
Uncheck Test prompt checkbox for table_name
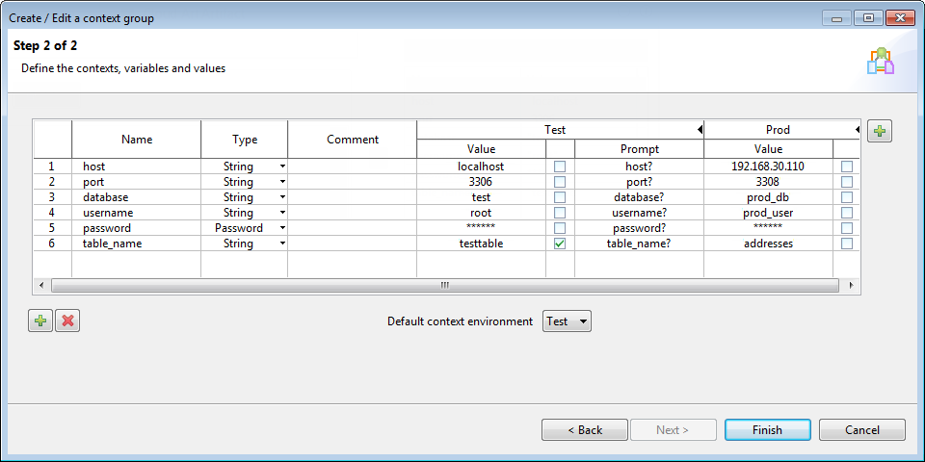click(560, 244)
